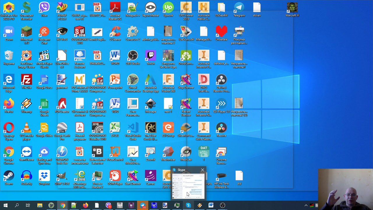Select the Google Earth Pro icon

[x=62, y=132]
